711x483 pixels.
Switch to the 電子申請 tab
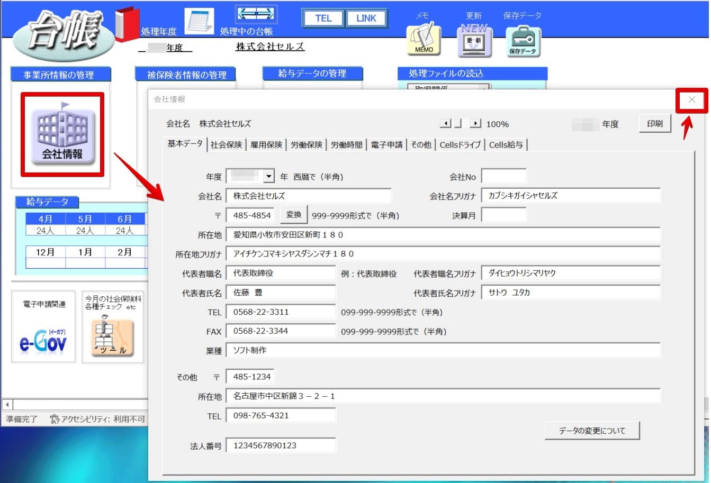(x=386, y=144)
